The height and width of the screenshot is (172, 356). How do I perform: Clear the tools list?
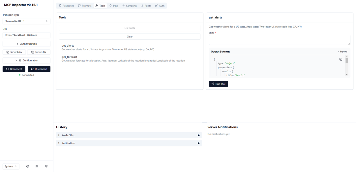point(130,36)
